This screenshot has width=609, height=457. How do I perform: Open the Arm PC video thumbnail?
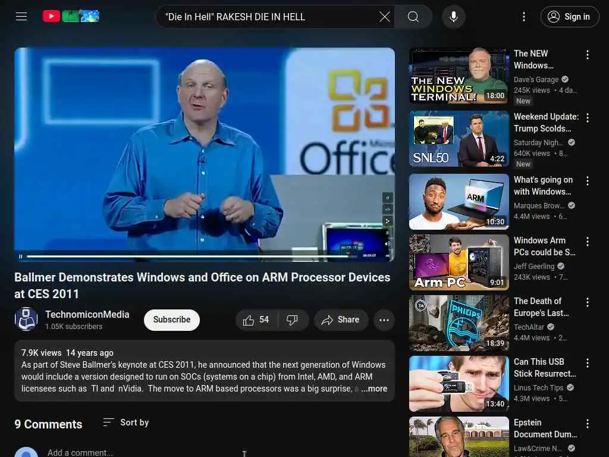pyautogui.click(x=459, y=262)
